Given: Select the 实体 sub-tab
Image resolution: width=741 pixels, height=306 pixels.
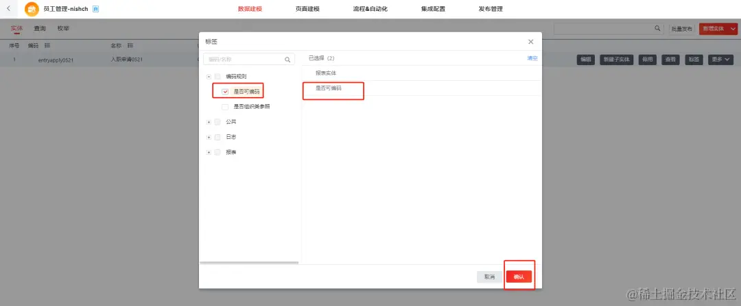Looking at the screenshot, I should click(x=16, y=29).
